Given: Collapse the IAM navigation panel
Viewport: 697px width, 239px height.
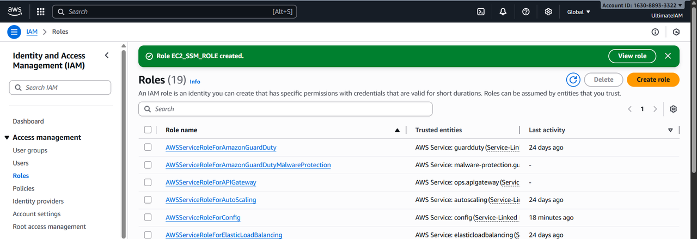Looking at the screenshot, I should [107, 55].
